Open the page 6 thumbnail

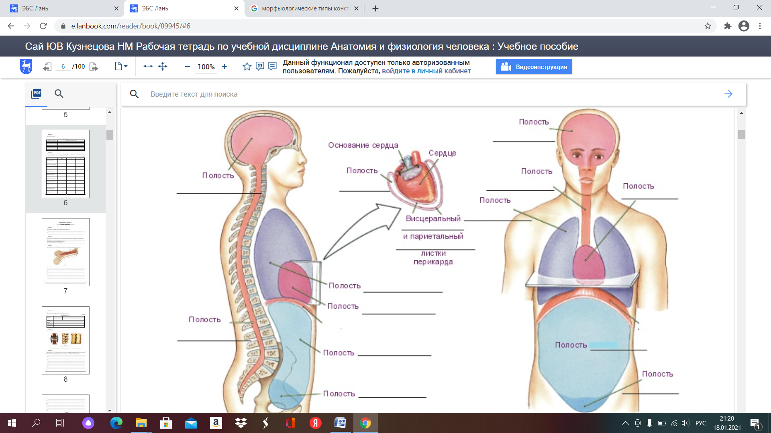(x=65, y=164)
